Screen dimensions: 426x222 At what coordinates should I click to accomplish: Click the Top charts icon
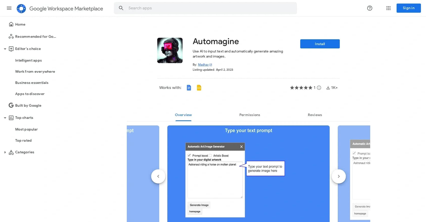11,118
